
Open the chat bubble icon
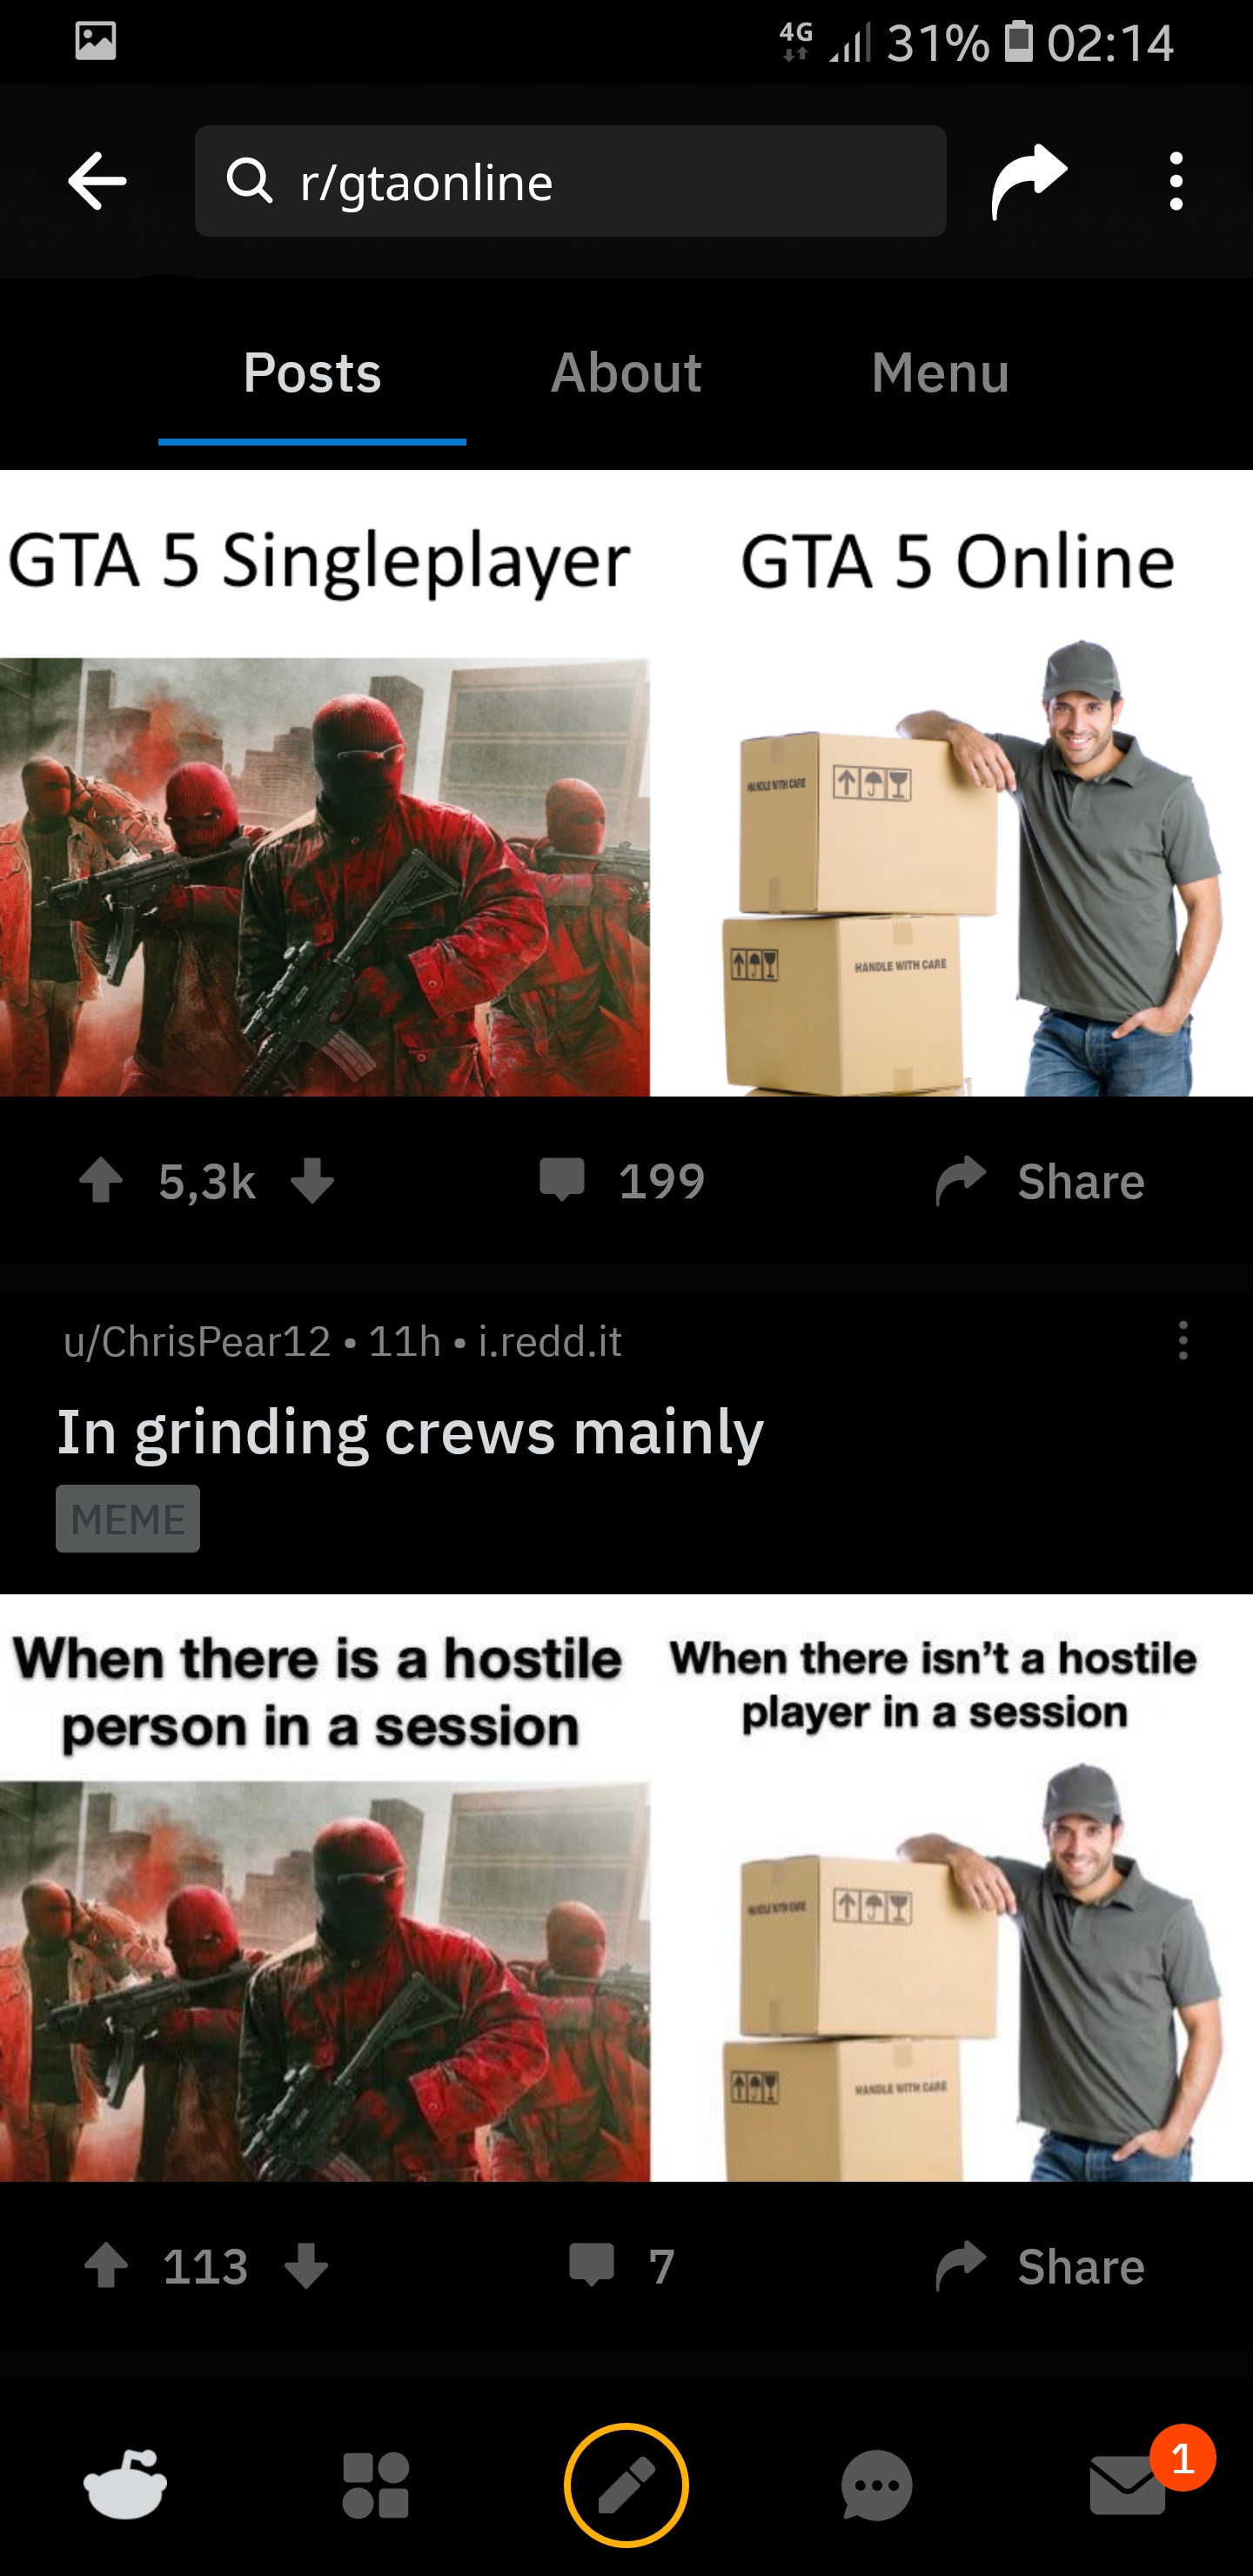tap(877, 2485)
